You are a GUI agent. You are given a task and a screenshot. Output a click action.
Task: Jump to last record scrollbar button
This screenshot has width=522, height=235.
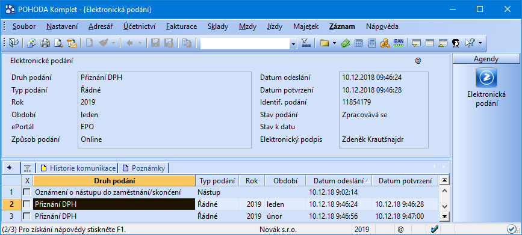[444, 216]
